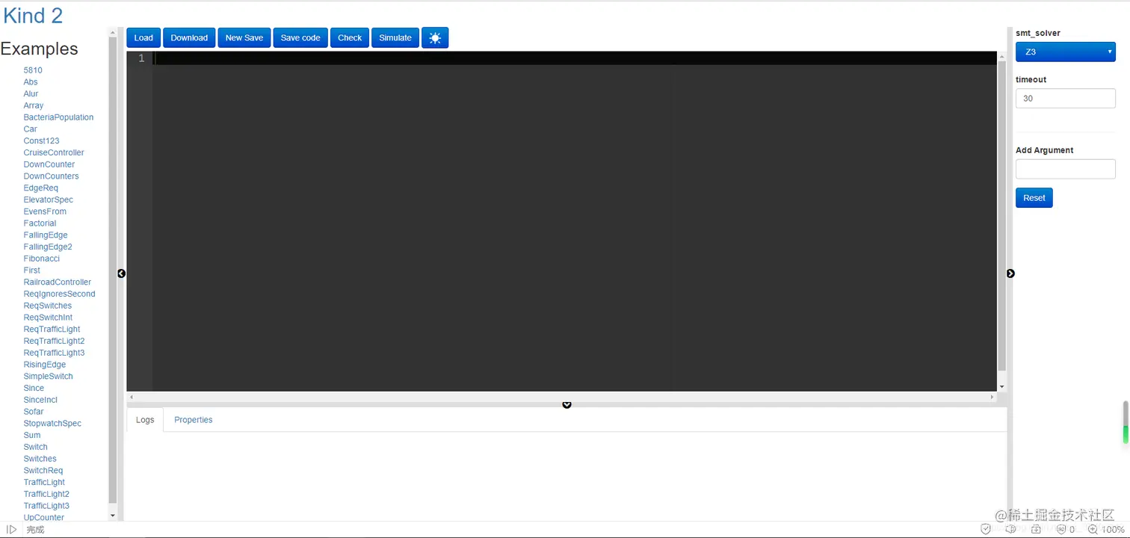Click the Download button
Image resolution: width=1130 pixels, height=538 pixels.
coord(189,37)
